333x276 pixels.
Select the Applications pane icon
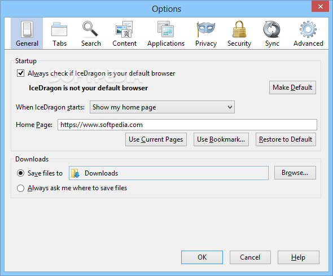pyautogui.click(x=165, y=29)
